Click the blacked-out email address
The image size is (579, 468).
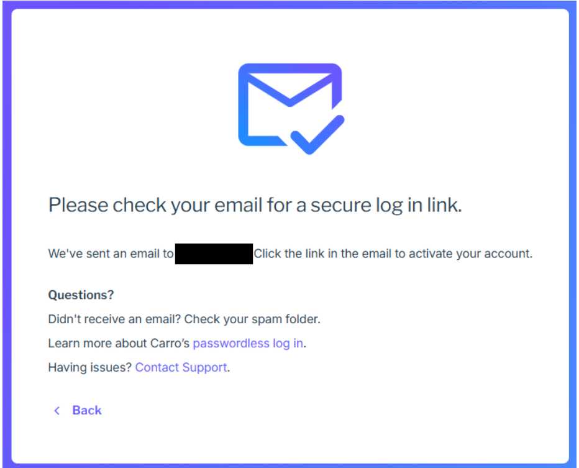coord(214,254)
